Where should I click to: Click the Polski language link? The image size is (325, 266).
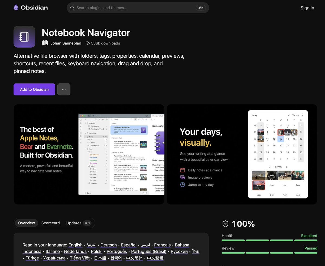tap(97, 251)
